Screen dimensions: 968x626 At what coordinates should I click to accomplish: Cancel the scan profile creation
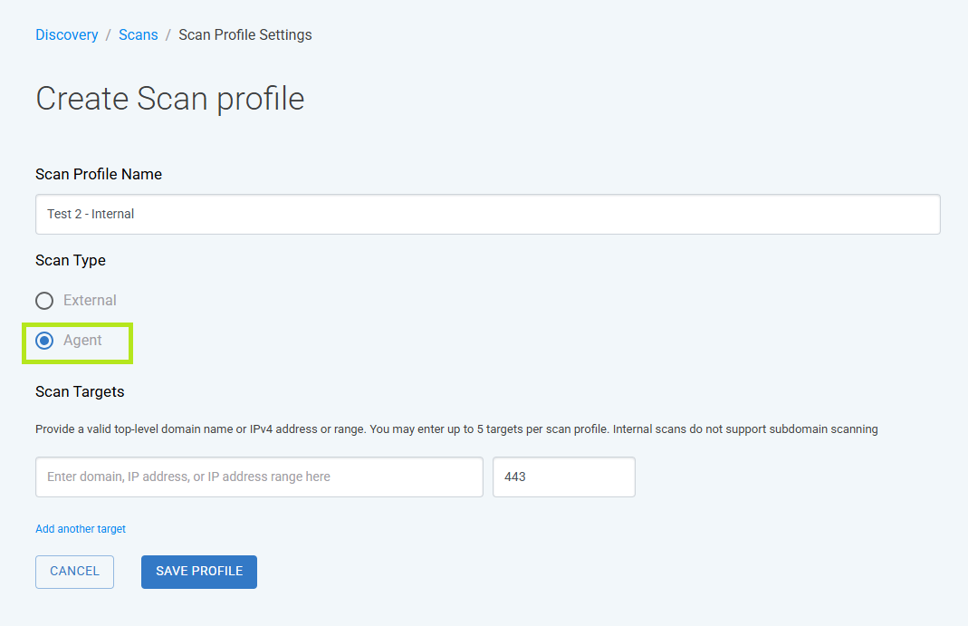pyautogui.click(x=74, y=572)
